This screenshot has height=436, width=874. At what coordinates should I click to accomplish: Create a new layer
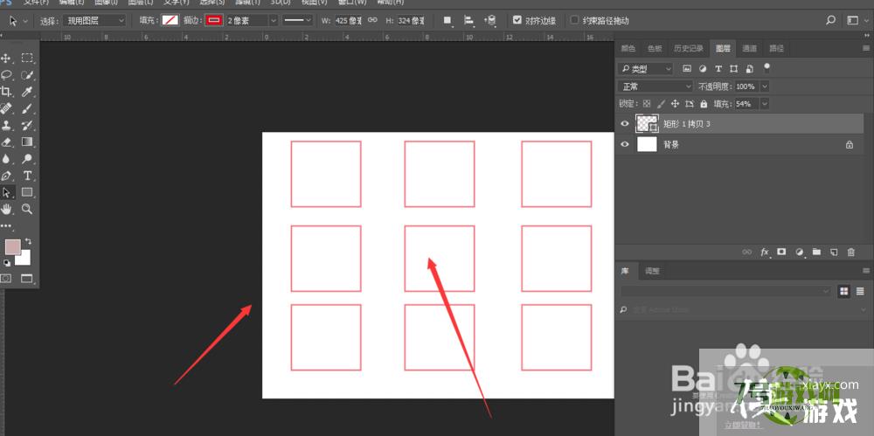click(834, 252)
